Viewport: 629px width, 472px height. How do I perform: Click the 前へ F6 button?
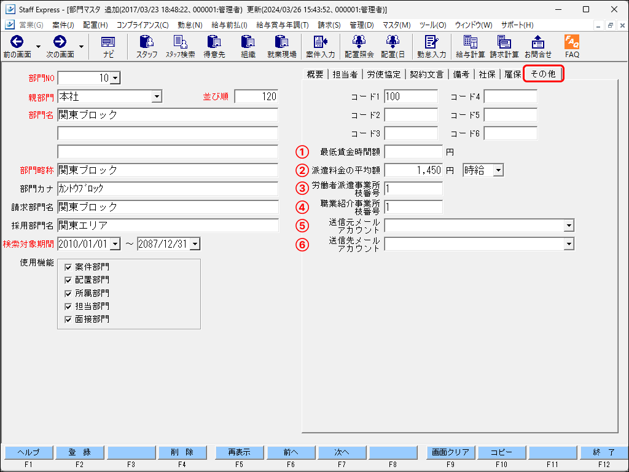[x=291, y=452]
